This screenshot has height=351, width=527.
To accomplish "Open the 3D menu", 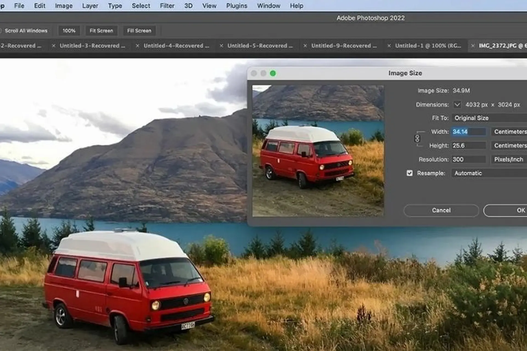I will click(x=188, y=6).
